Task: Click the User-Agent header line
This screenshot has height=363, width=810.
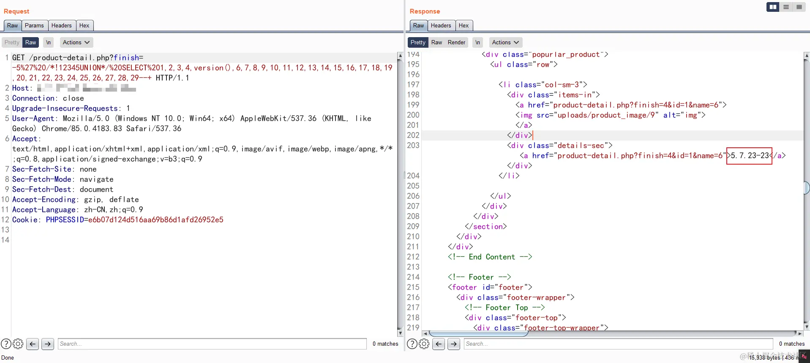Action: click(x=191, y=124)
